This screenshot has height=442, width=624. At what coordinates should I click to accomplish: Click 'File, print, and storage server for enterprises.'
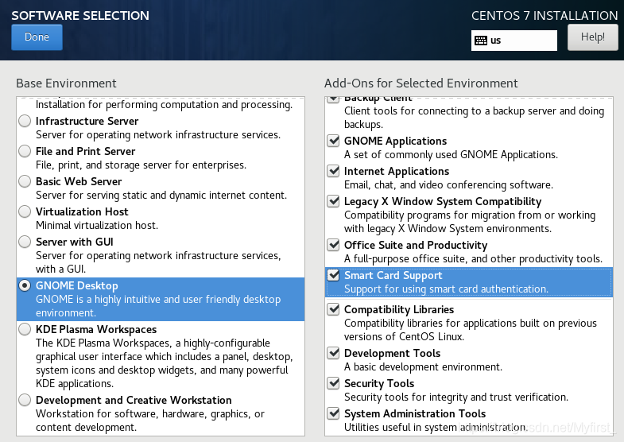(x=141, y=165)
